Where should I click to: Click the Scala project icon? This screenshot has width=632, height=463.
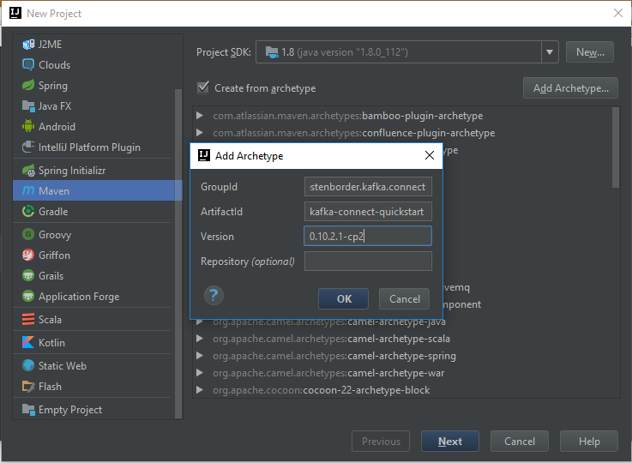pyautogui.click(x=28, y=320)
